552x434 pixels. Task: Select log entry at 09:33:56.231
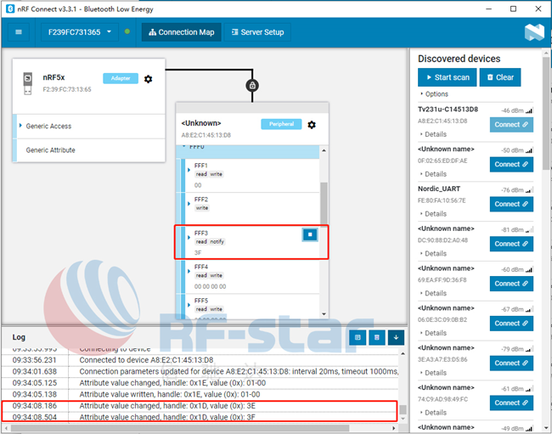[200, 360]
